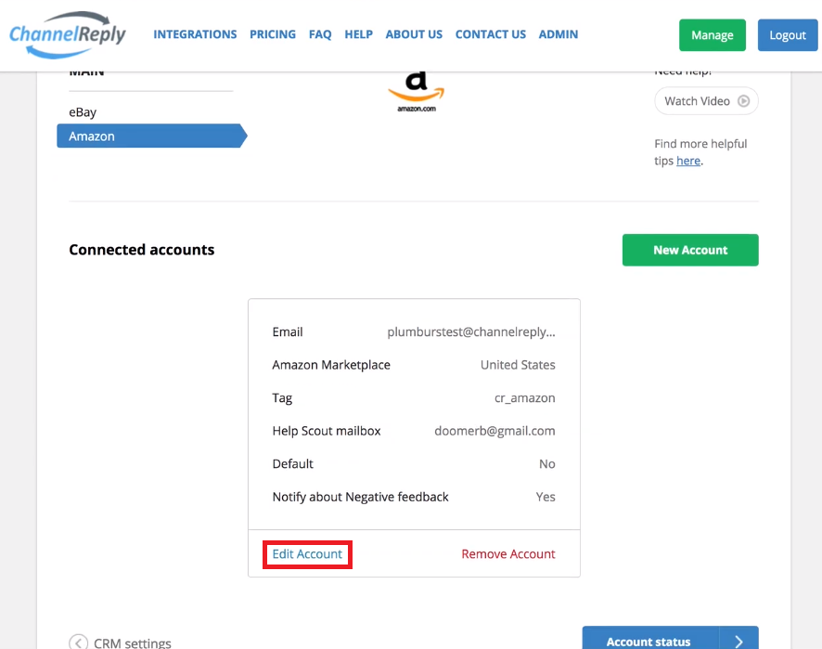The image size is (822, 649).
Task: Click the green Manage button
Action: [x=712, y=35]
